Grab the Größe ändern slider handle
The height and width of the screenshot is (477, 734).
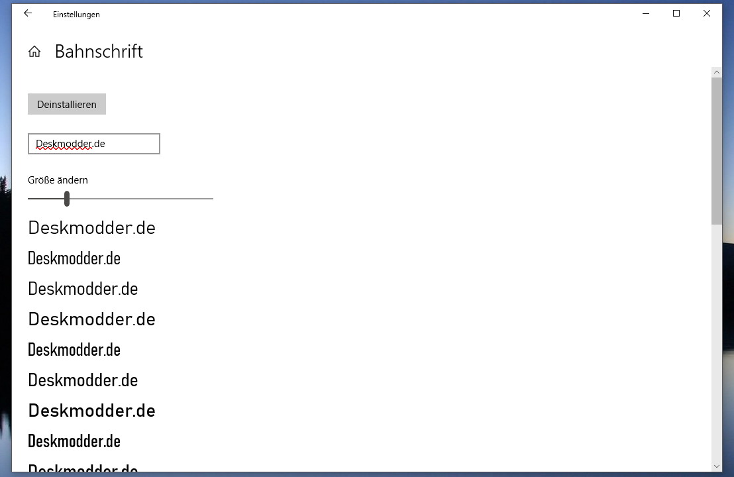point(67,199)
